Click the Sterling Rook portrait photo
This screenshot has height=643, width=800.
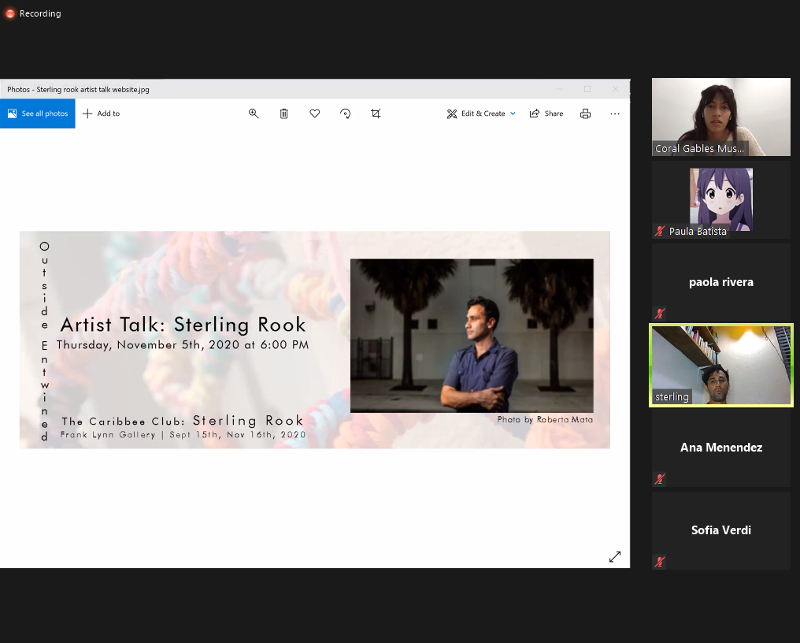(x=472, y=335)
